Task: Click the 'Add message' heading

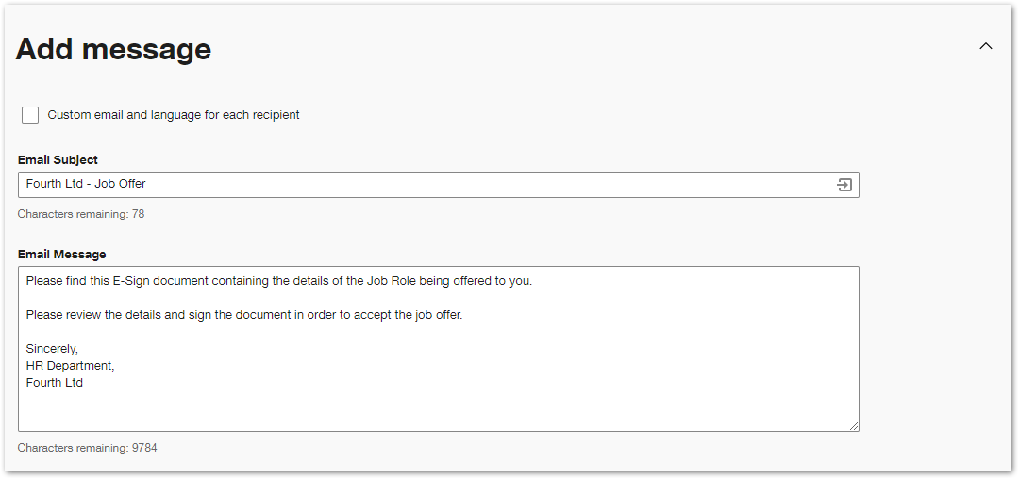Action: 114,49
